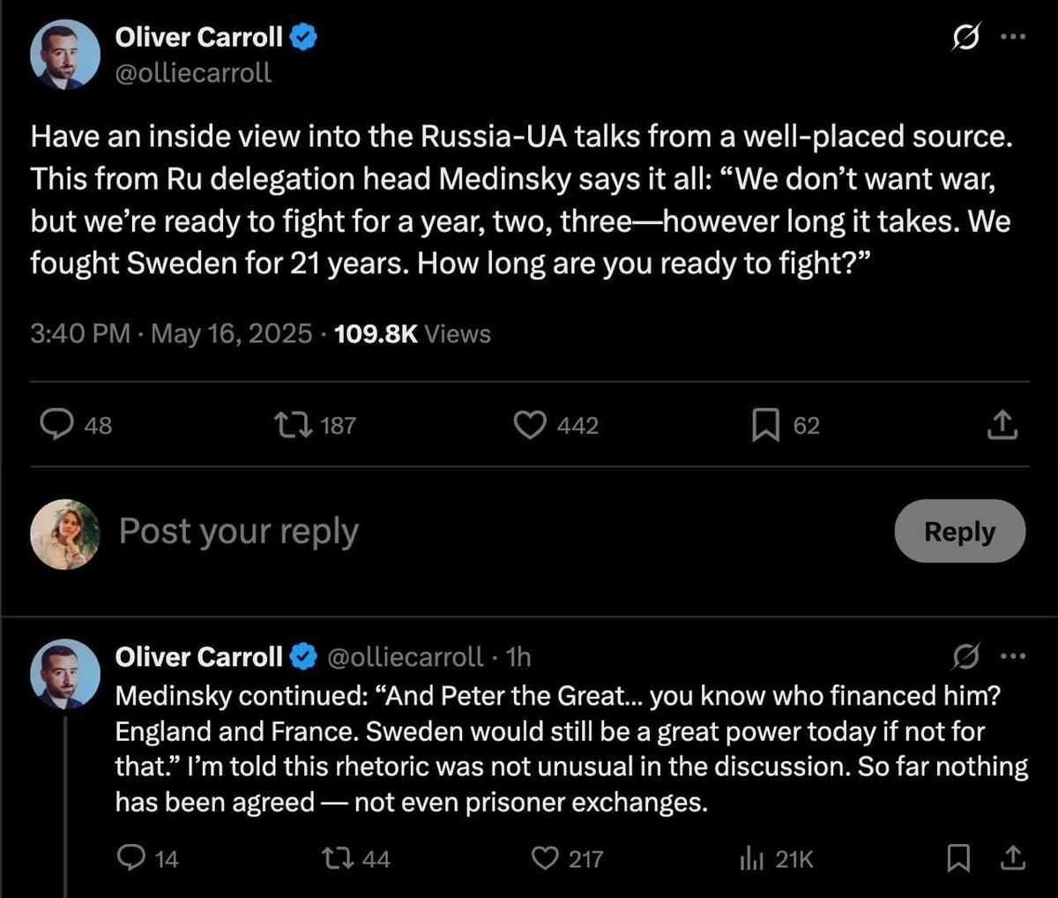View analytics showing 21K on the reply
1058x898 pixels.
[751, 858]
